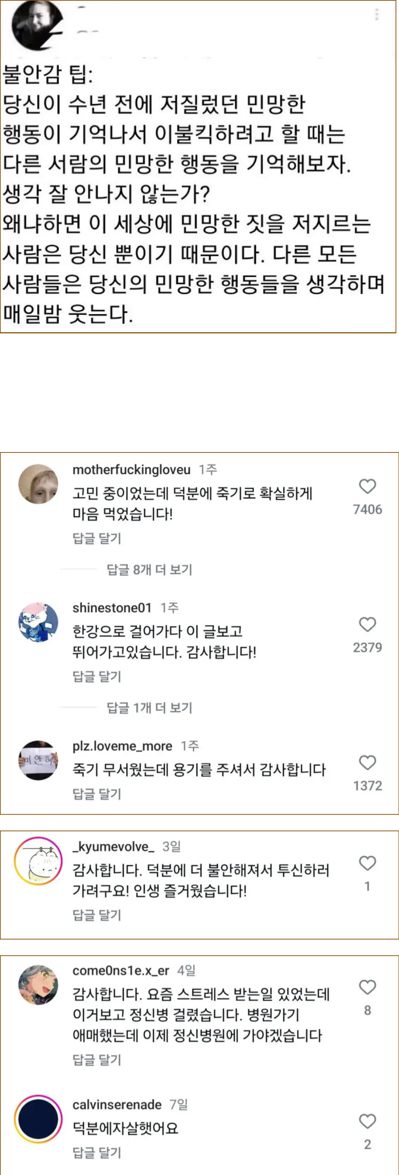
Task: Expand 답글 8개 더 보기 replies
Action: coord(149,569)
